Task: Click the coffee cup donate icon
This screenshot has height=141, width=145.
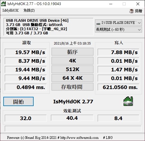Action: (132, 11)
